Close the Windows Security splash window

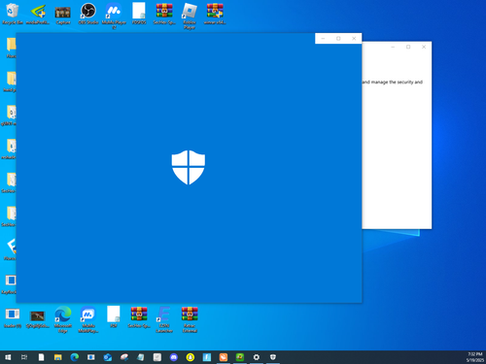coord(354,39)
